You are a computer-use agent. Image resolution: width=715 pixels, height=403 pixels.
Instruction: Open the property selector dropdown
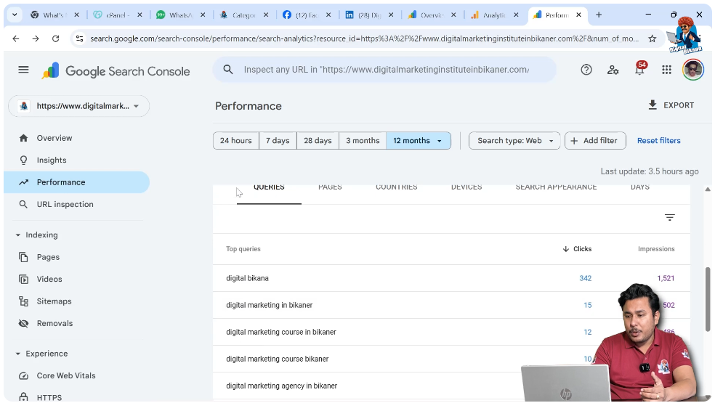point(79,106)
